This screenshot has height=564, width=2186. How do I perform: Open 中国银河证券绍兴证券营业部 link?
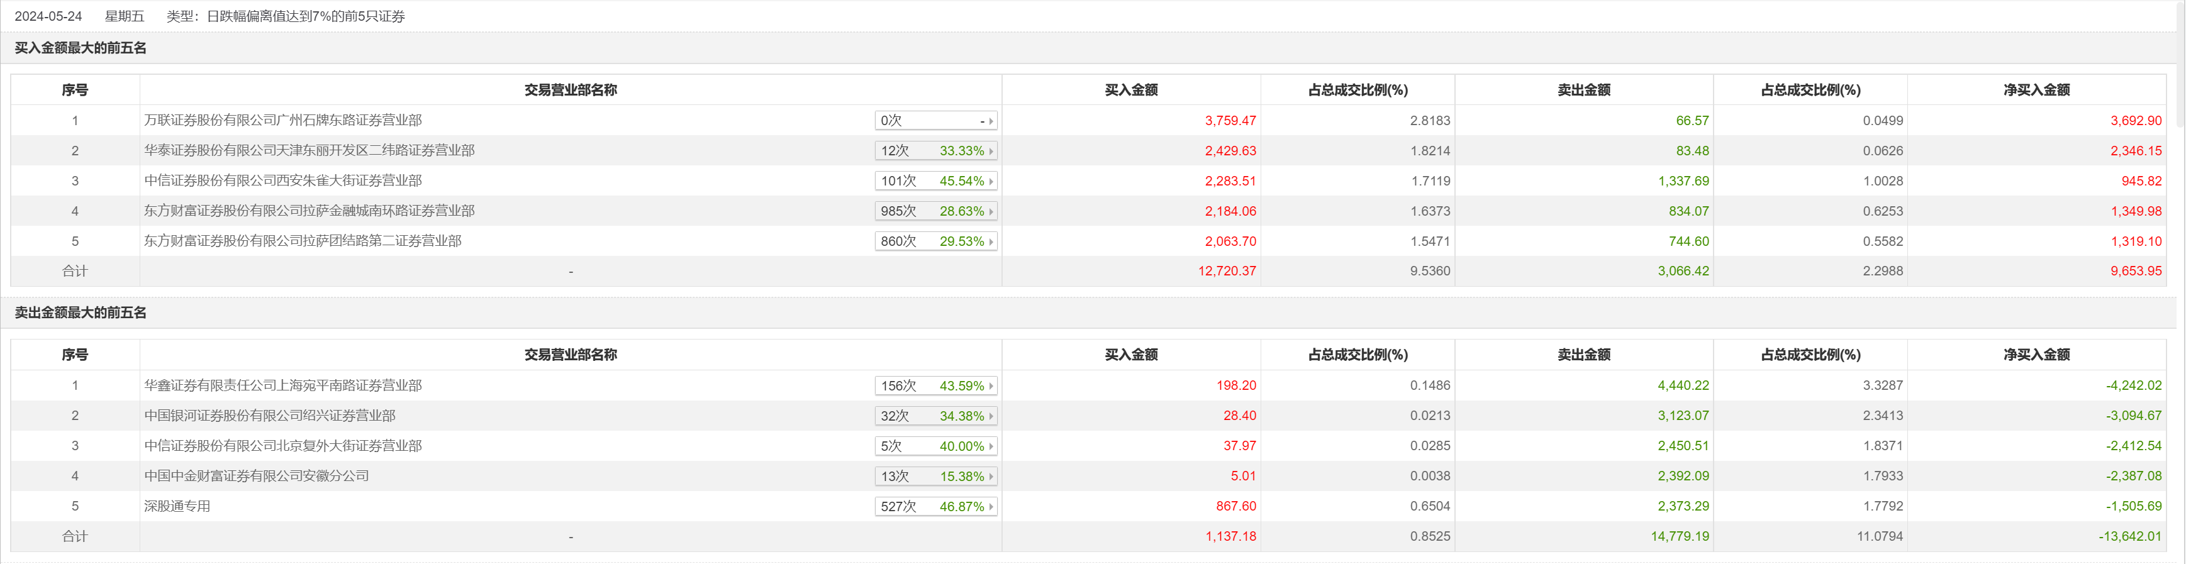click(x=269, y=416)
